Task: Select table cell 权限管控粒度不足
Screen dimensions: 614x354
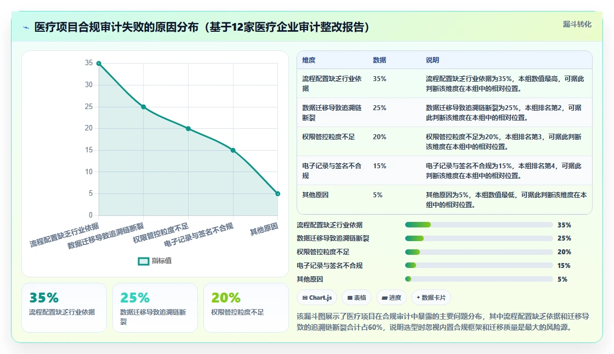Action: 328,136
